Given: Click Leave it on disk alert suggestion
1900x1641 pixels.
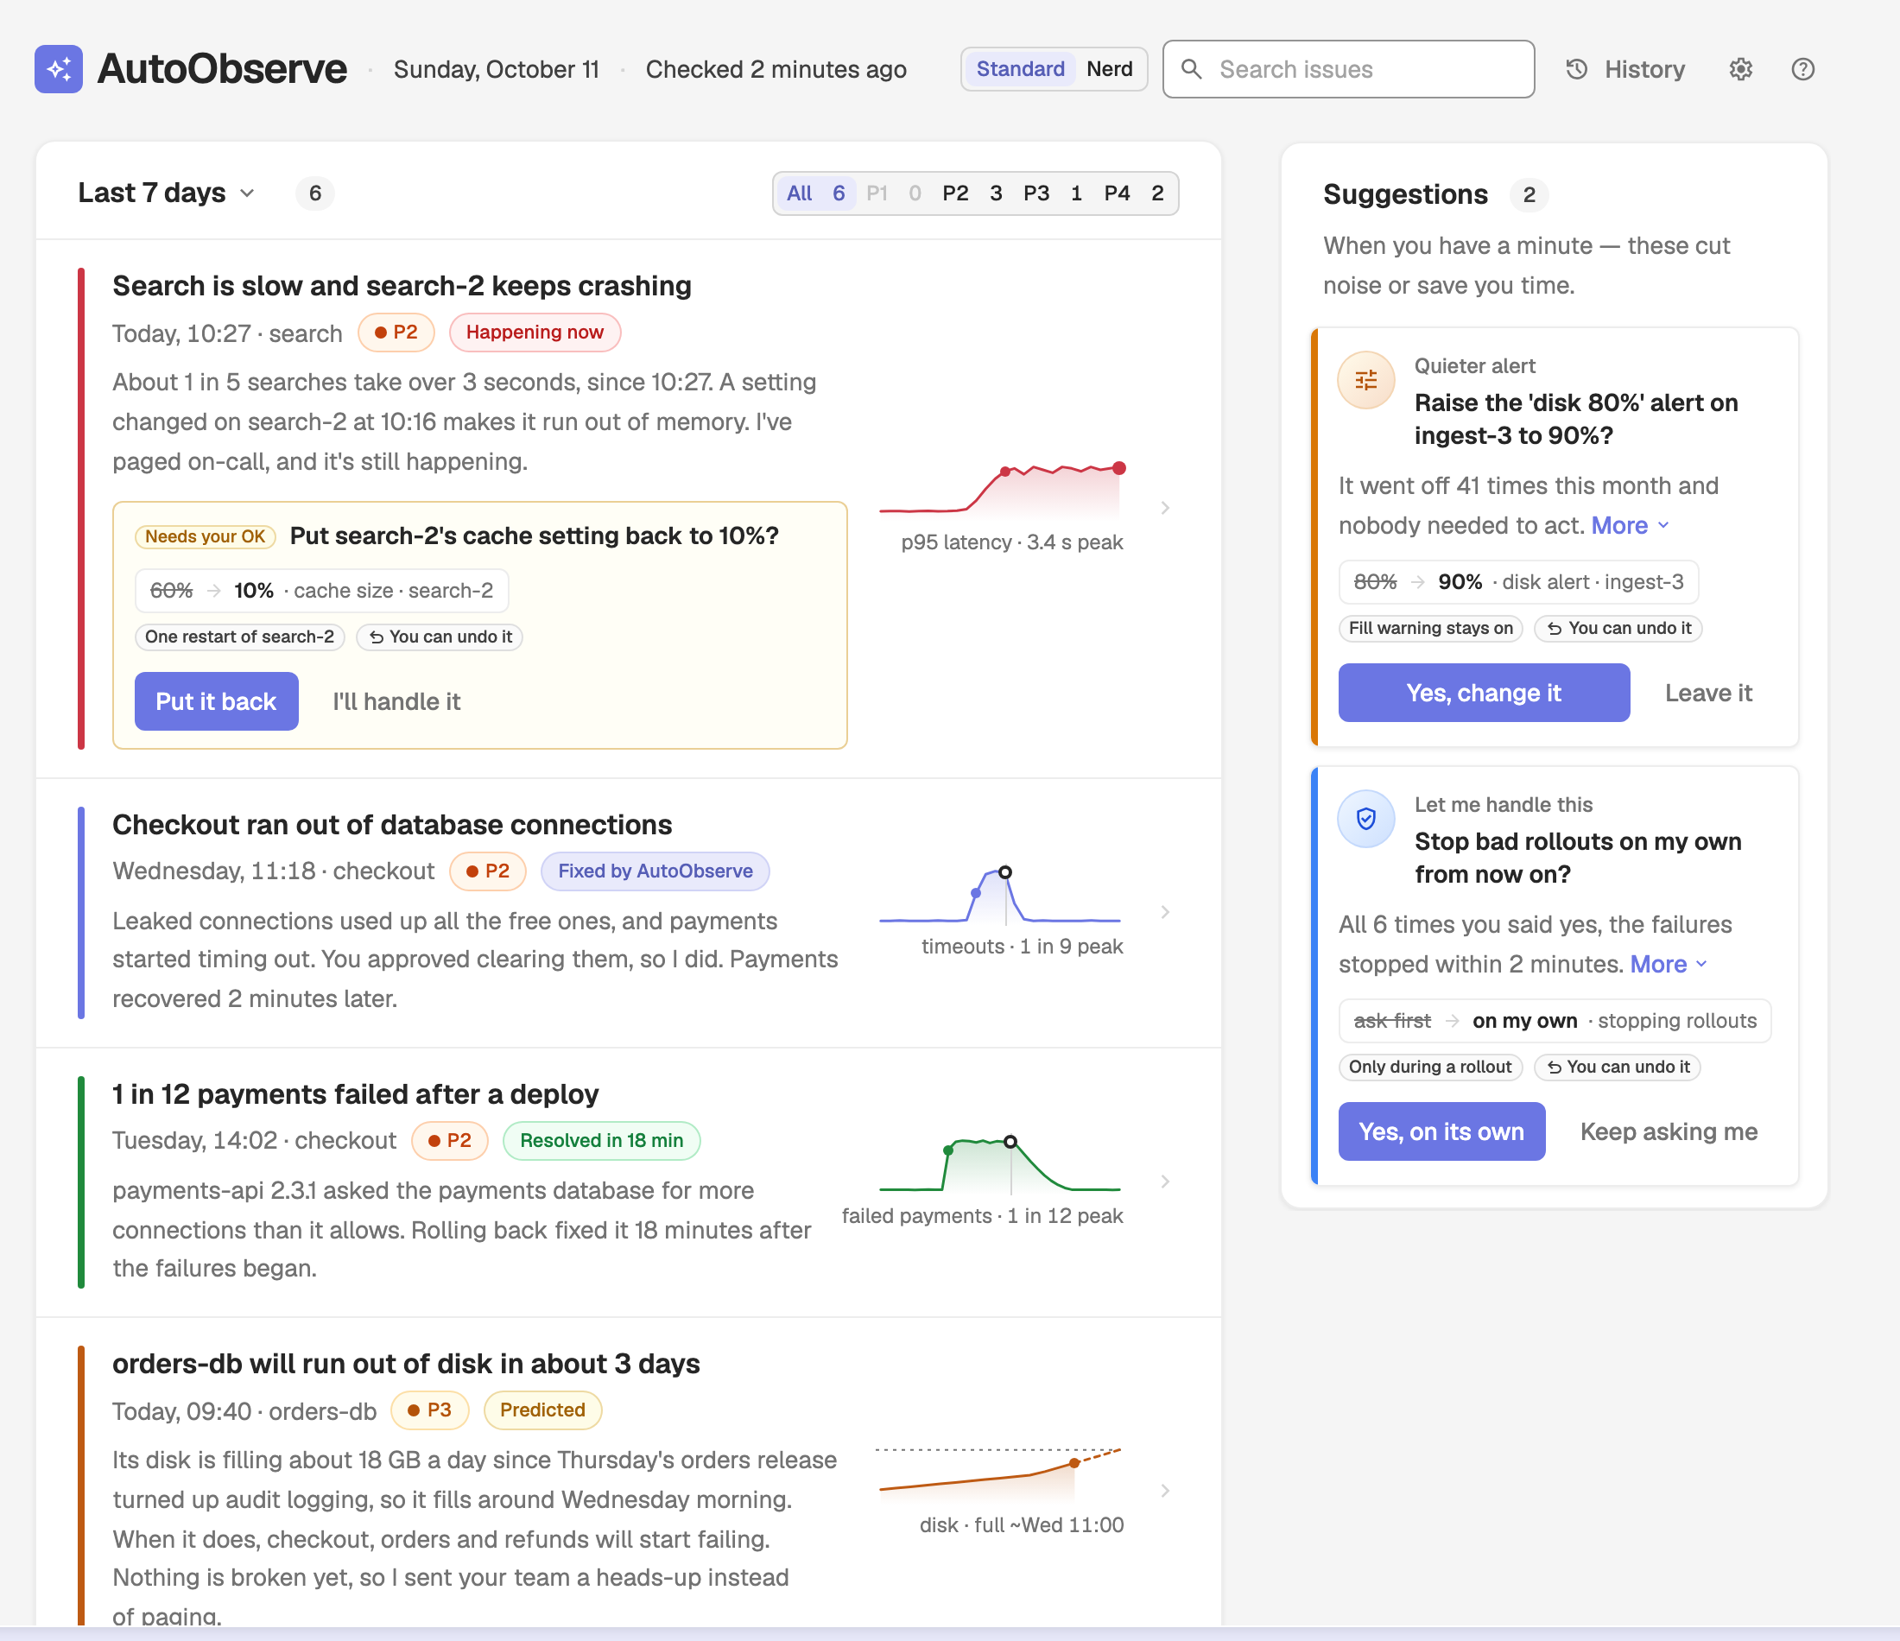Looking at the screenshot, I should [x=1707, y=694].
